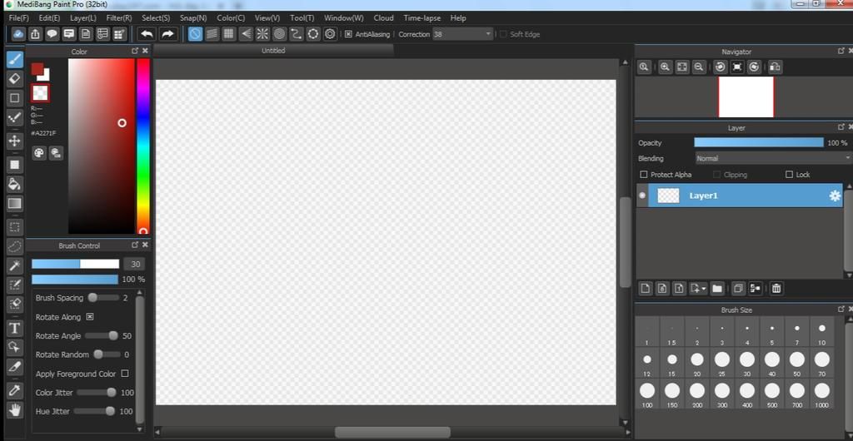The height and width of the screenshot is (441, 853).
Task: Click the Redo arrow
Action: coord(167,34)
